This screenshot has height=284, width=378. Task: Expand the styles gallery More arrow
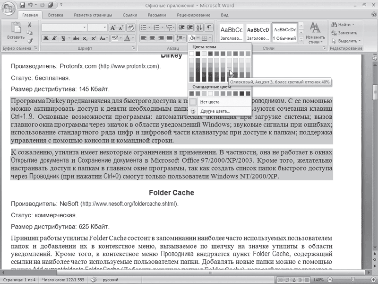[301, 40]
